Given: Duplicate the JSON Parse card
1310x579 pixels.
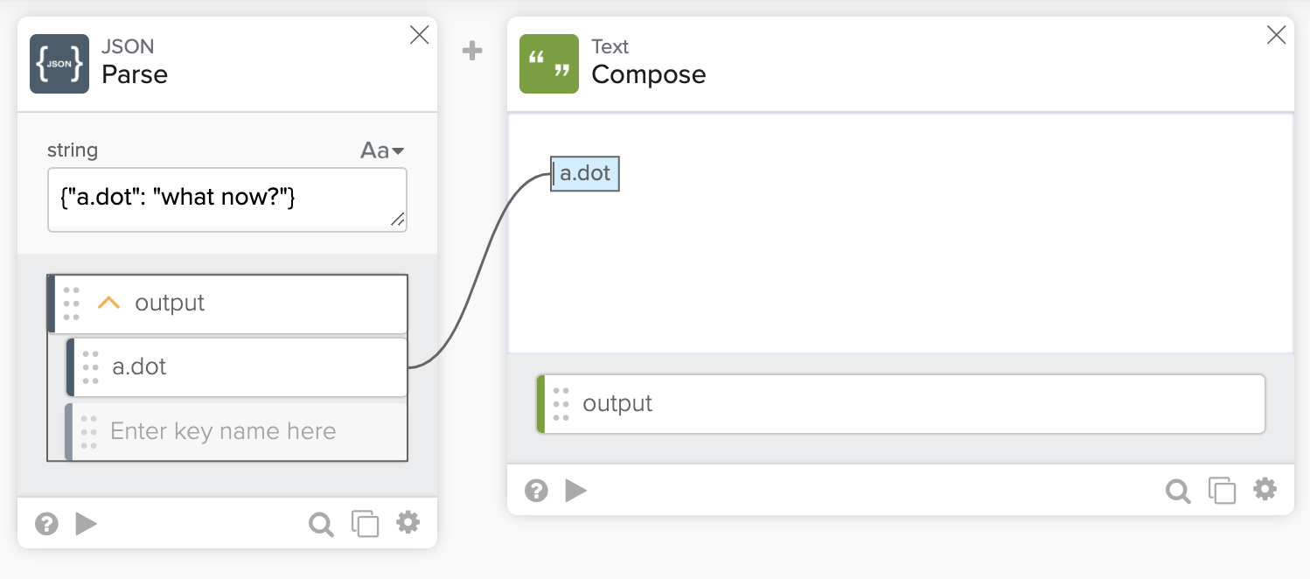Looking at the screenshot, I should 365,524.
